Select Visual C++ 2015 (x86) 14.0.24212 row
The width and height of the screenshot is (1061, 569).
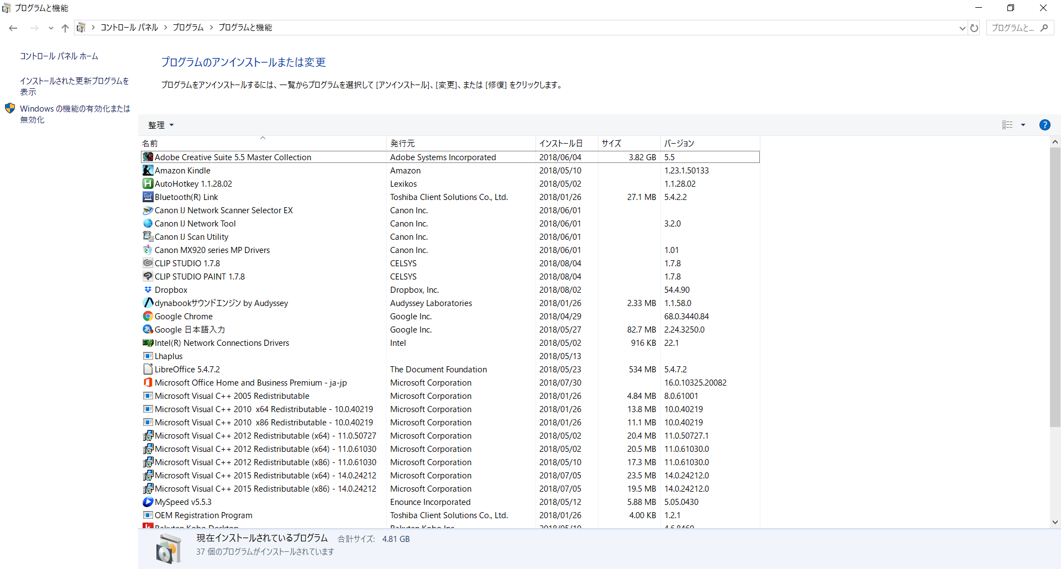[x=450, y=489]
